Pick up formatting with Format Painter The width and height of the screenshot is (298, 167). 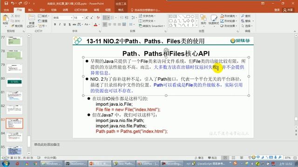click(x=17, y=26)
